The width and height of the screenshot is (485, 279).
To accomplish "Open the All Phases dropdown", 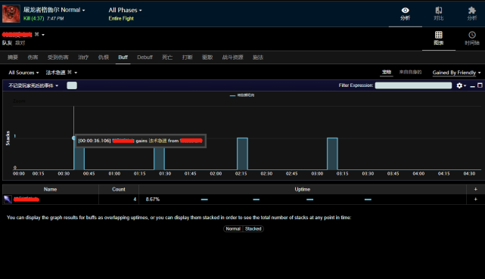I will [125, 10].
